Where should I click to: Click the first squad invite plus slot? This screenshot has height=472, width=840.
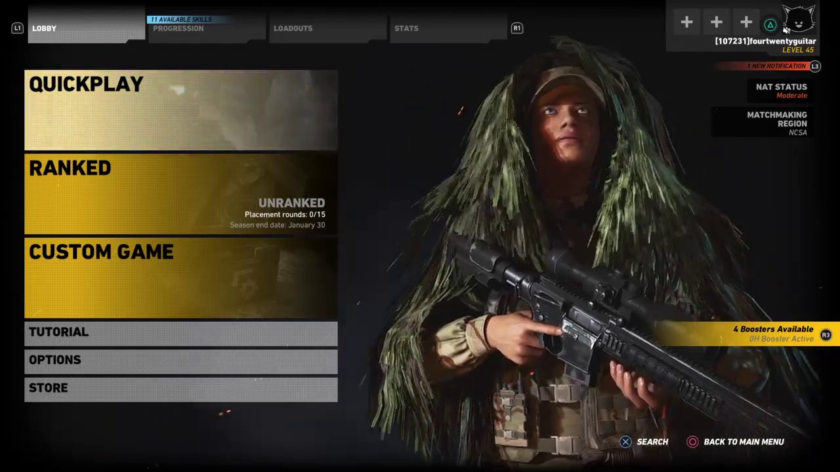686,23
